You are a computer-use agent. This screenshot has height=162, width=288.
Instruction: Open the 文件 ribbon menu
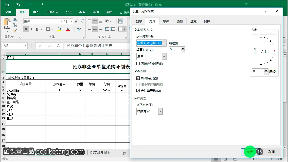[8, 12]
